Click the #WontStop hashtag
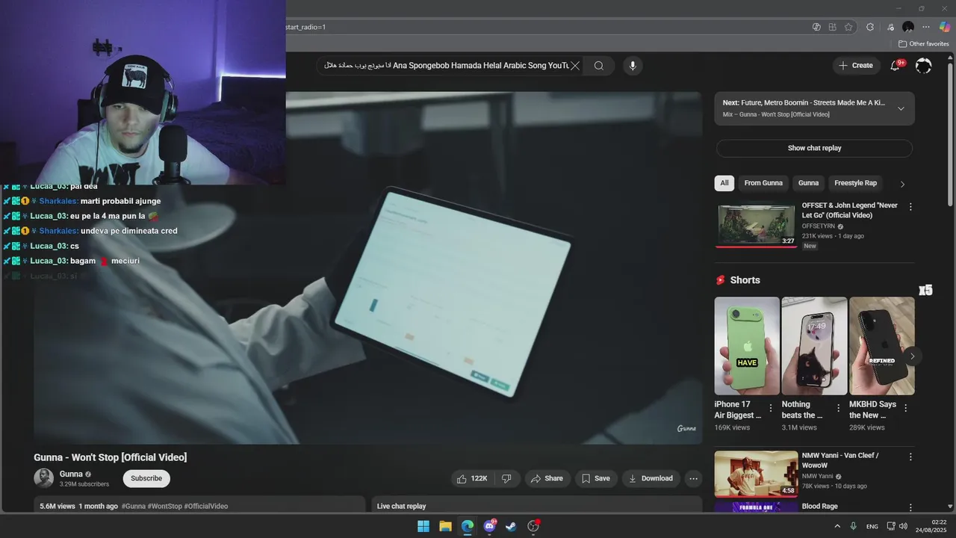This screenshot has width=956, height=538. coord(165,506)
